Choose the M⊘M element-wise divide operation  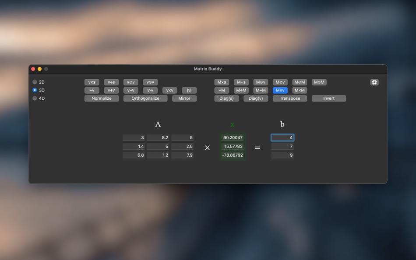pos(319,82)
